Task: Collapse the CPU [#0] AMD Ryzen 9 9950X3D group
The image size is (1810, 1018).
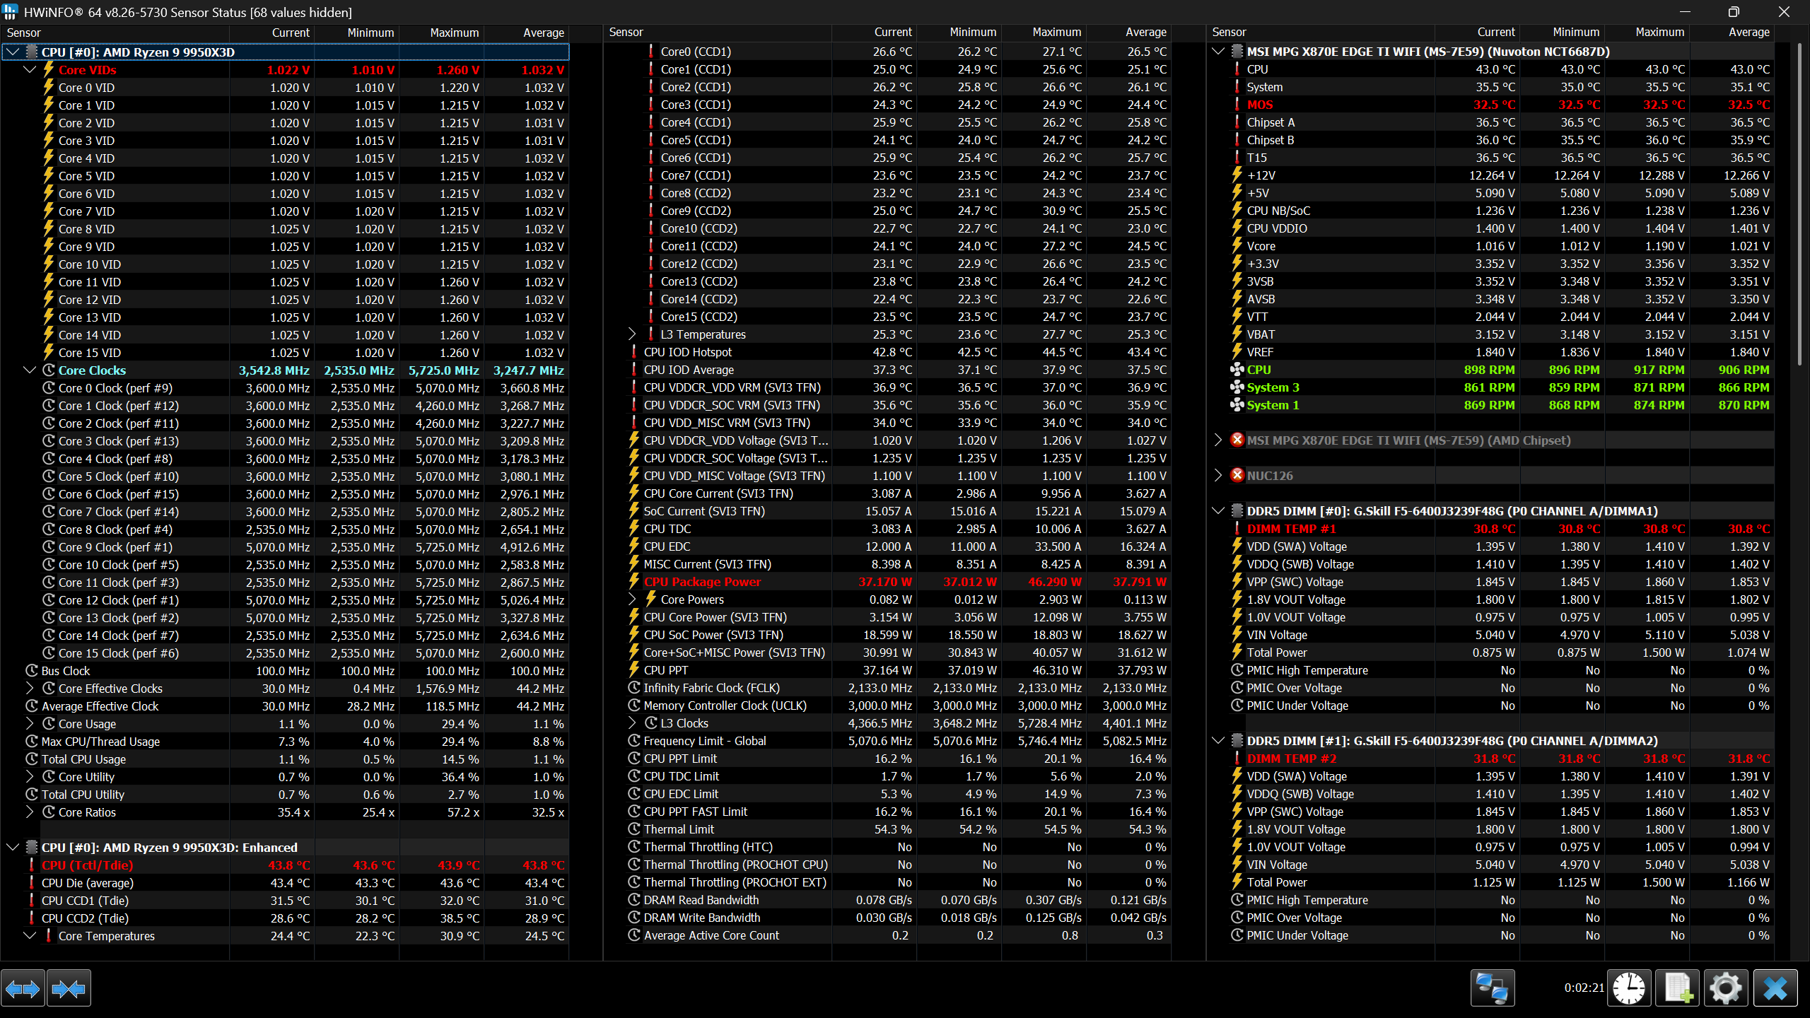Action: point(13,52)
